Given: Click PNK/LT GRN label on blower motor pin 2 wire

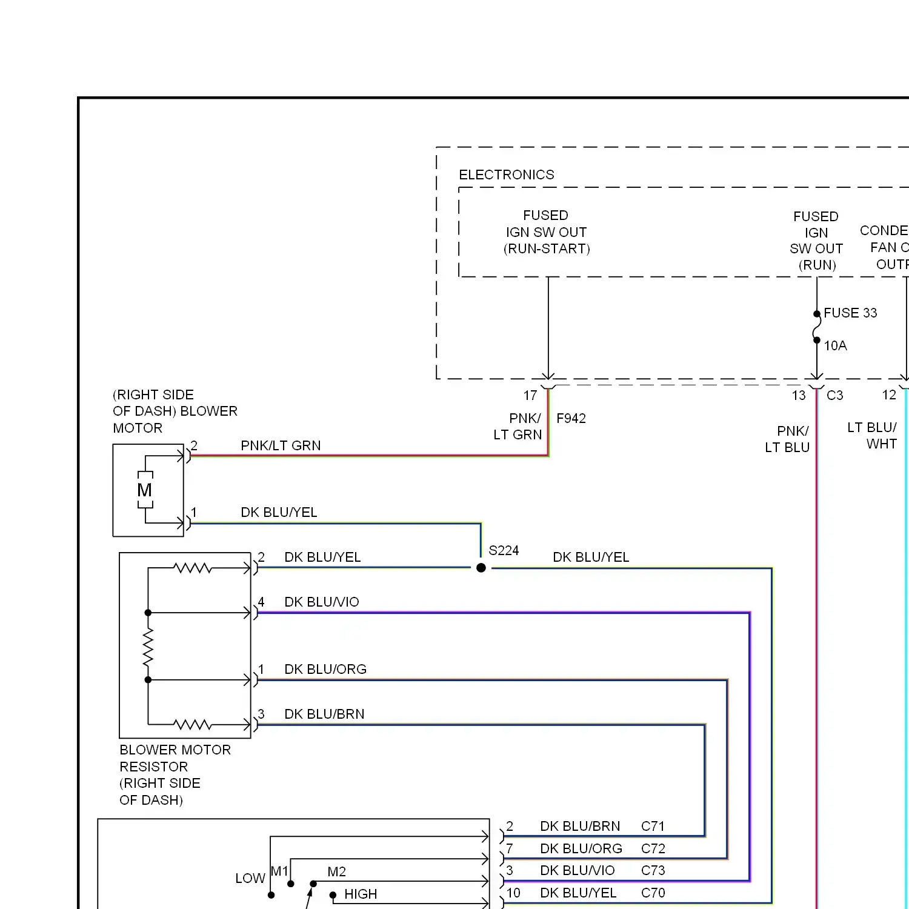Looking at the screenshot, I should (x=281, y=445).
